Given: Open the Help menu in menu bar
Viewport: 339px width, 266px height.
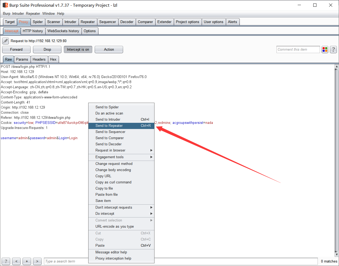Looking at the screenshot, I should (61, 14).
